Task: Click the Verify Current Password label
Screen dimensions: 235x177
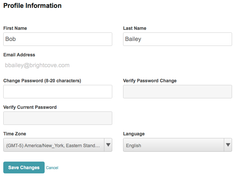Action: tap(30, 107)
